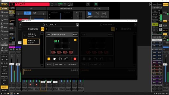Click the 16 GB card size label
Viewport: 169px width, 95px height.
(49, 65)
